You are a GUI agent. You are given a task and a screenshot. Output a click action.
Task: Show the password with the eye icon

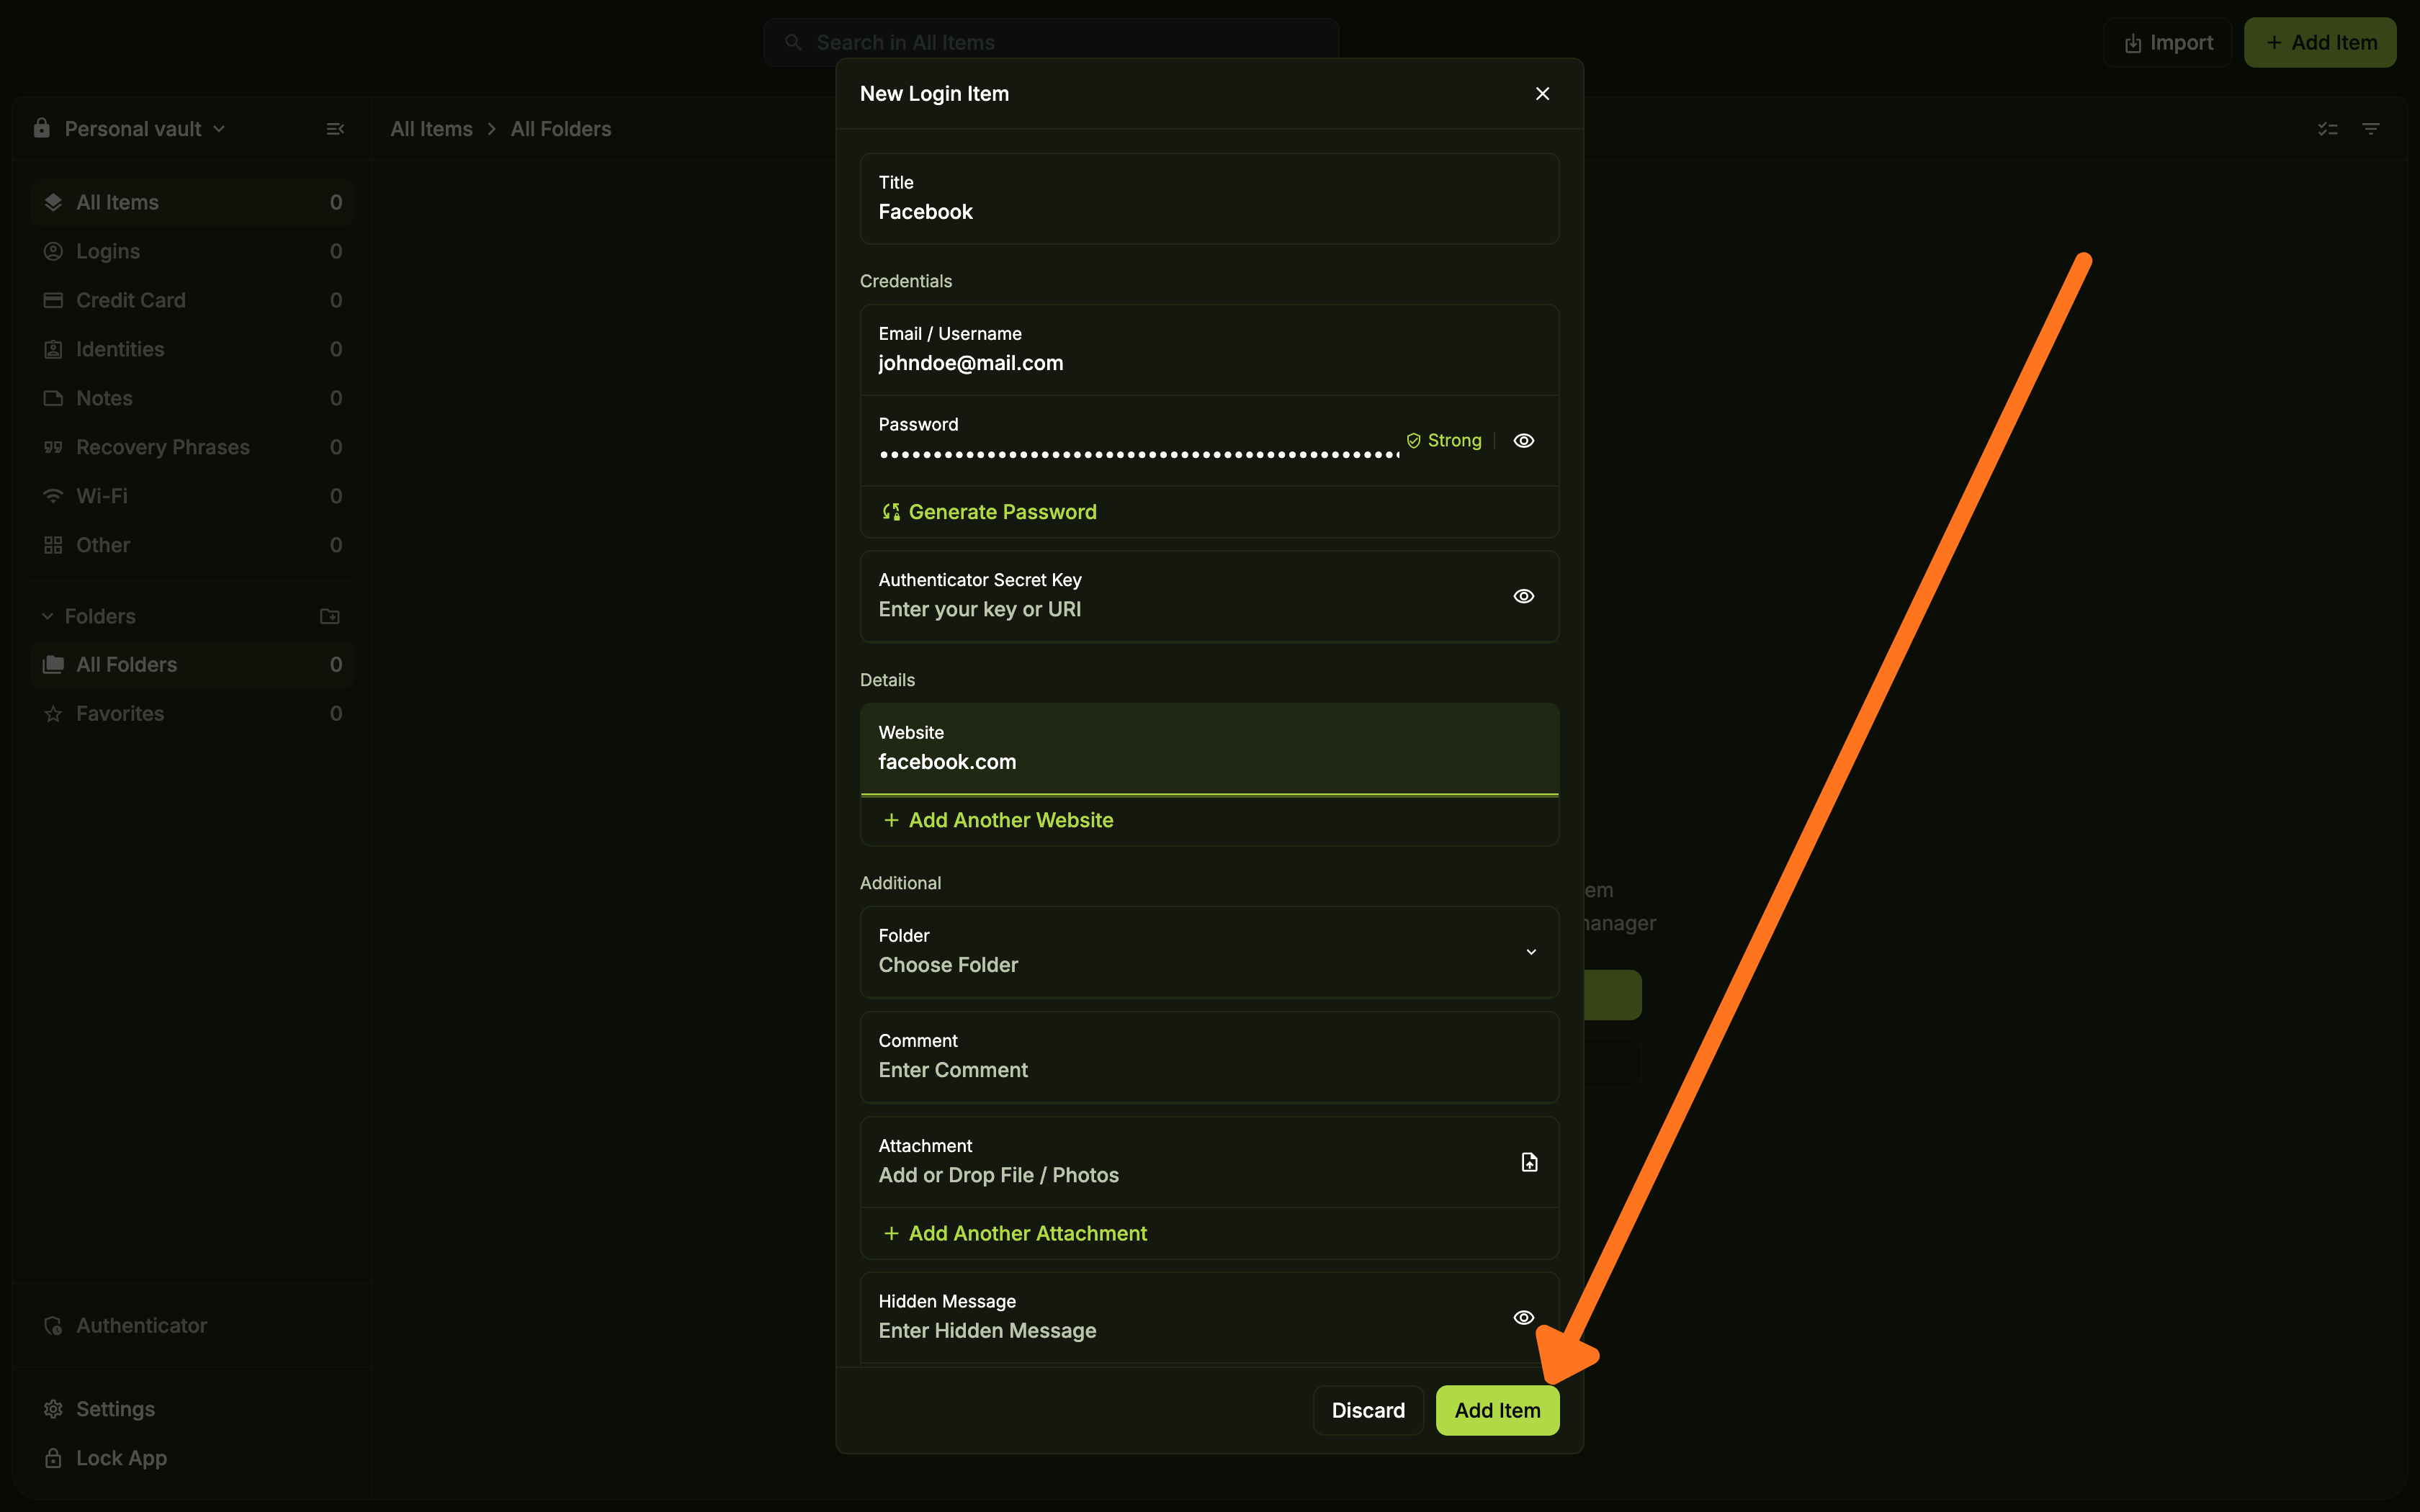point(1523,441)
